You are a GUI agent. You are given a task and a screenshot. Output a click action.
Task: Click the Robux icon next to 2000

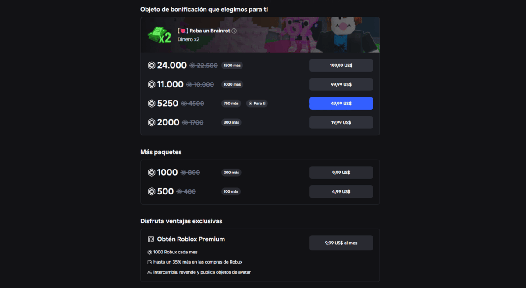(152, 122)
